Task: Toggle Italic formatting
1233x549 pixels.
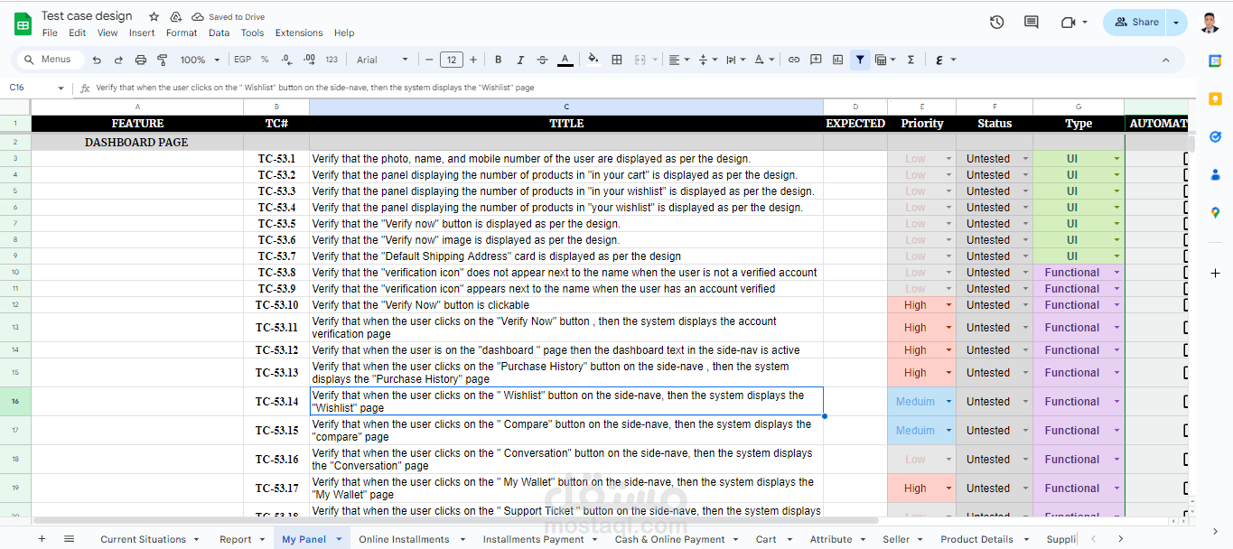Action: pos(520,60)
